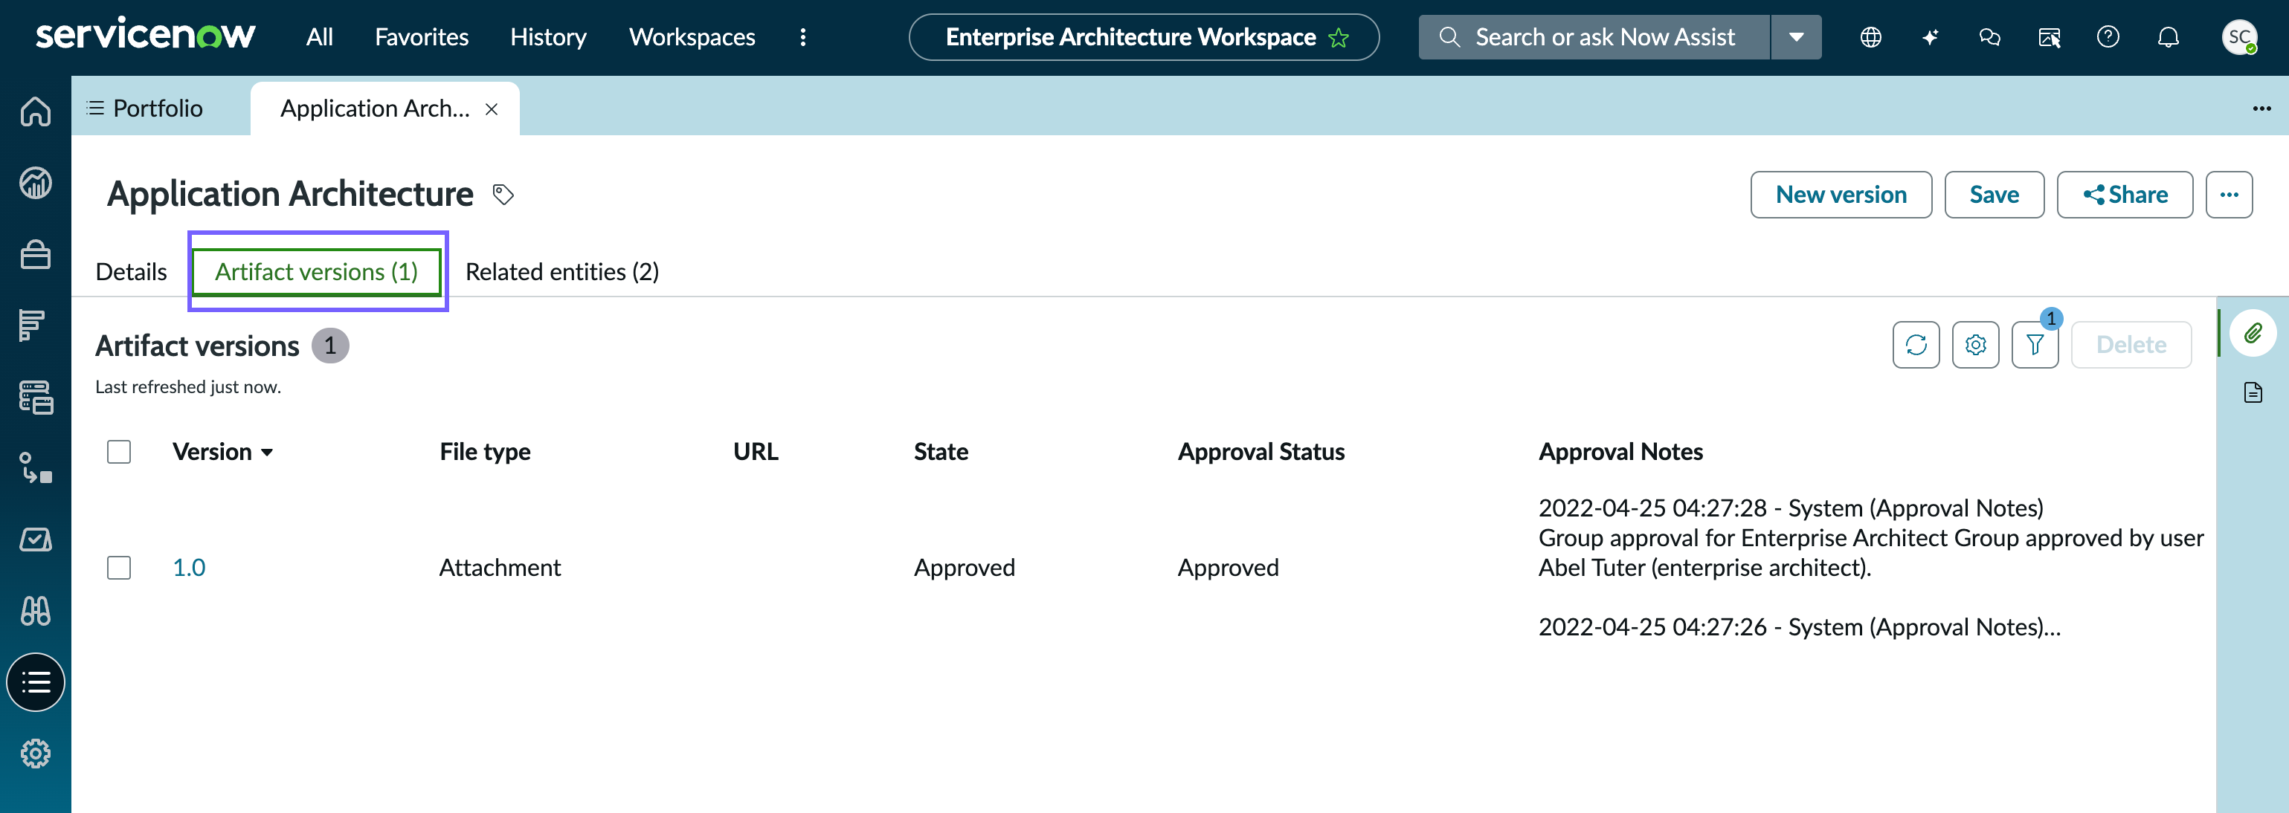Open the Now Assist sparkle icon
Image resolution: width=2289 pixels, height=813 pixels.
tap(1930, 37)
